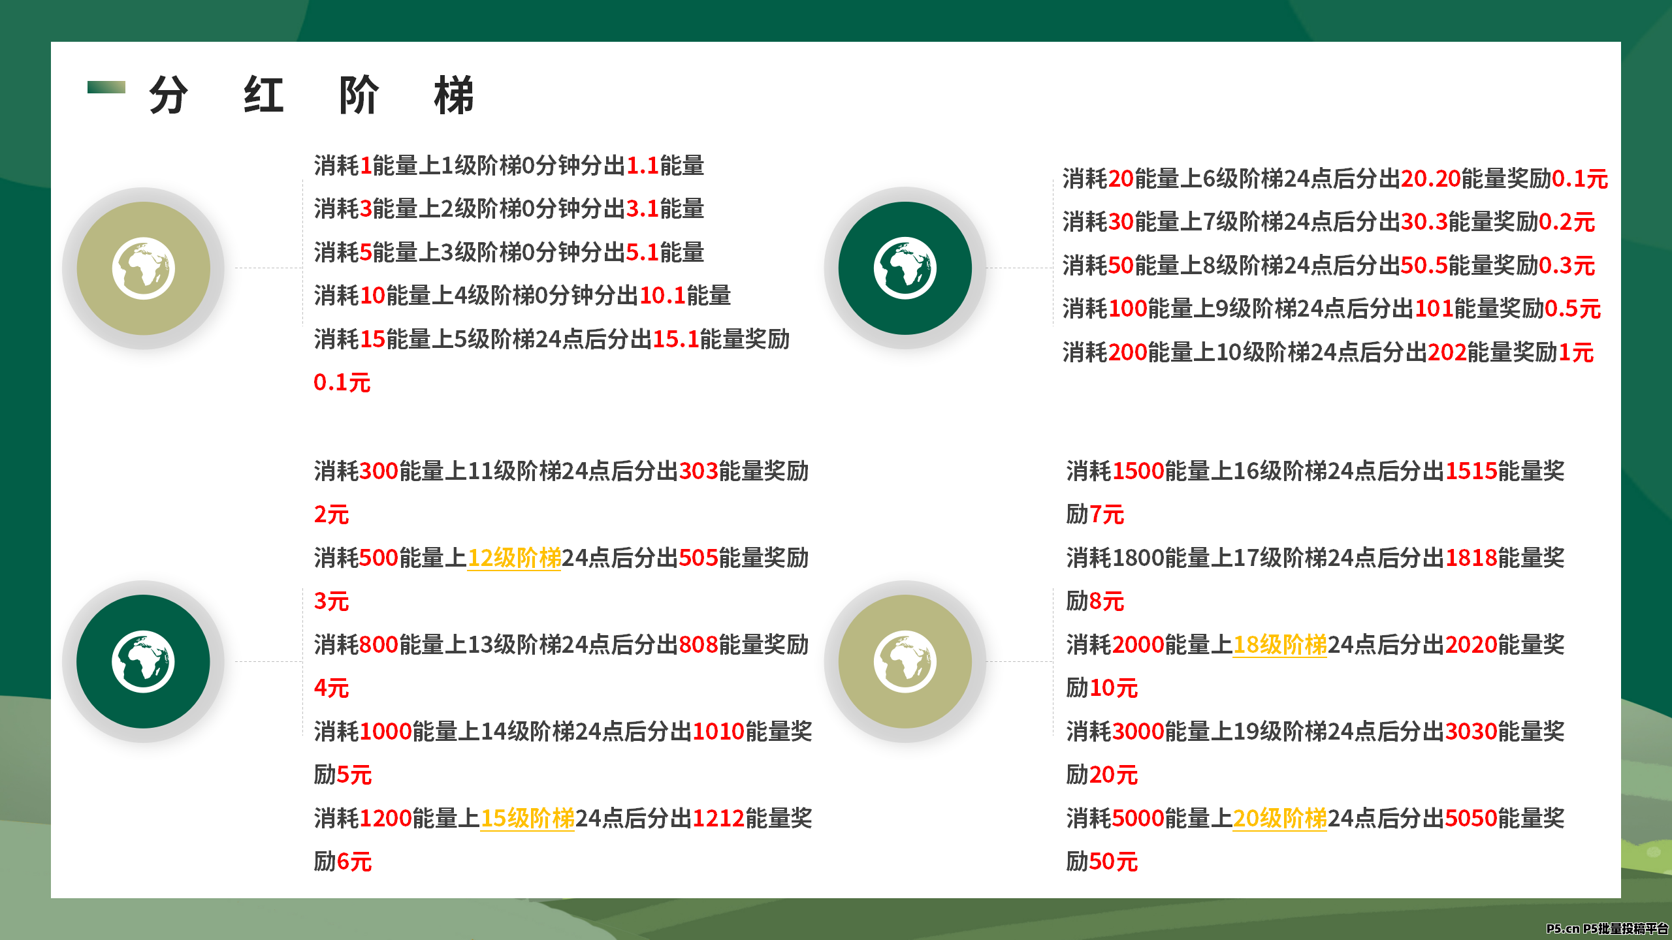Click the 励10元 reward text
This screenshot has height=940, width=1672.
1102,688
